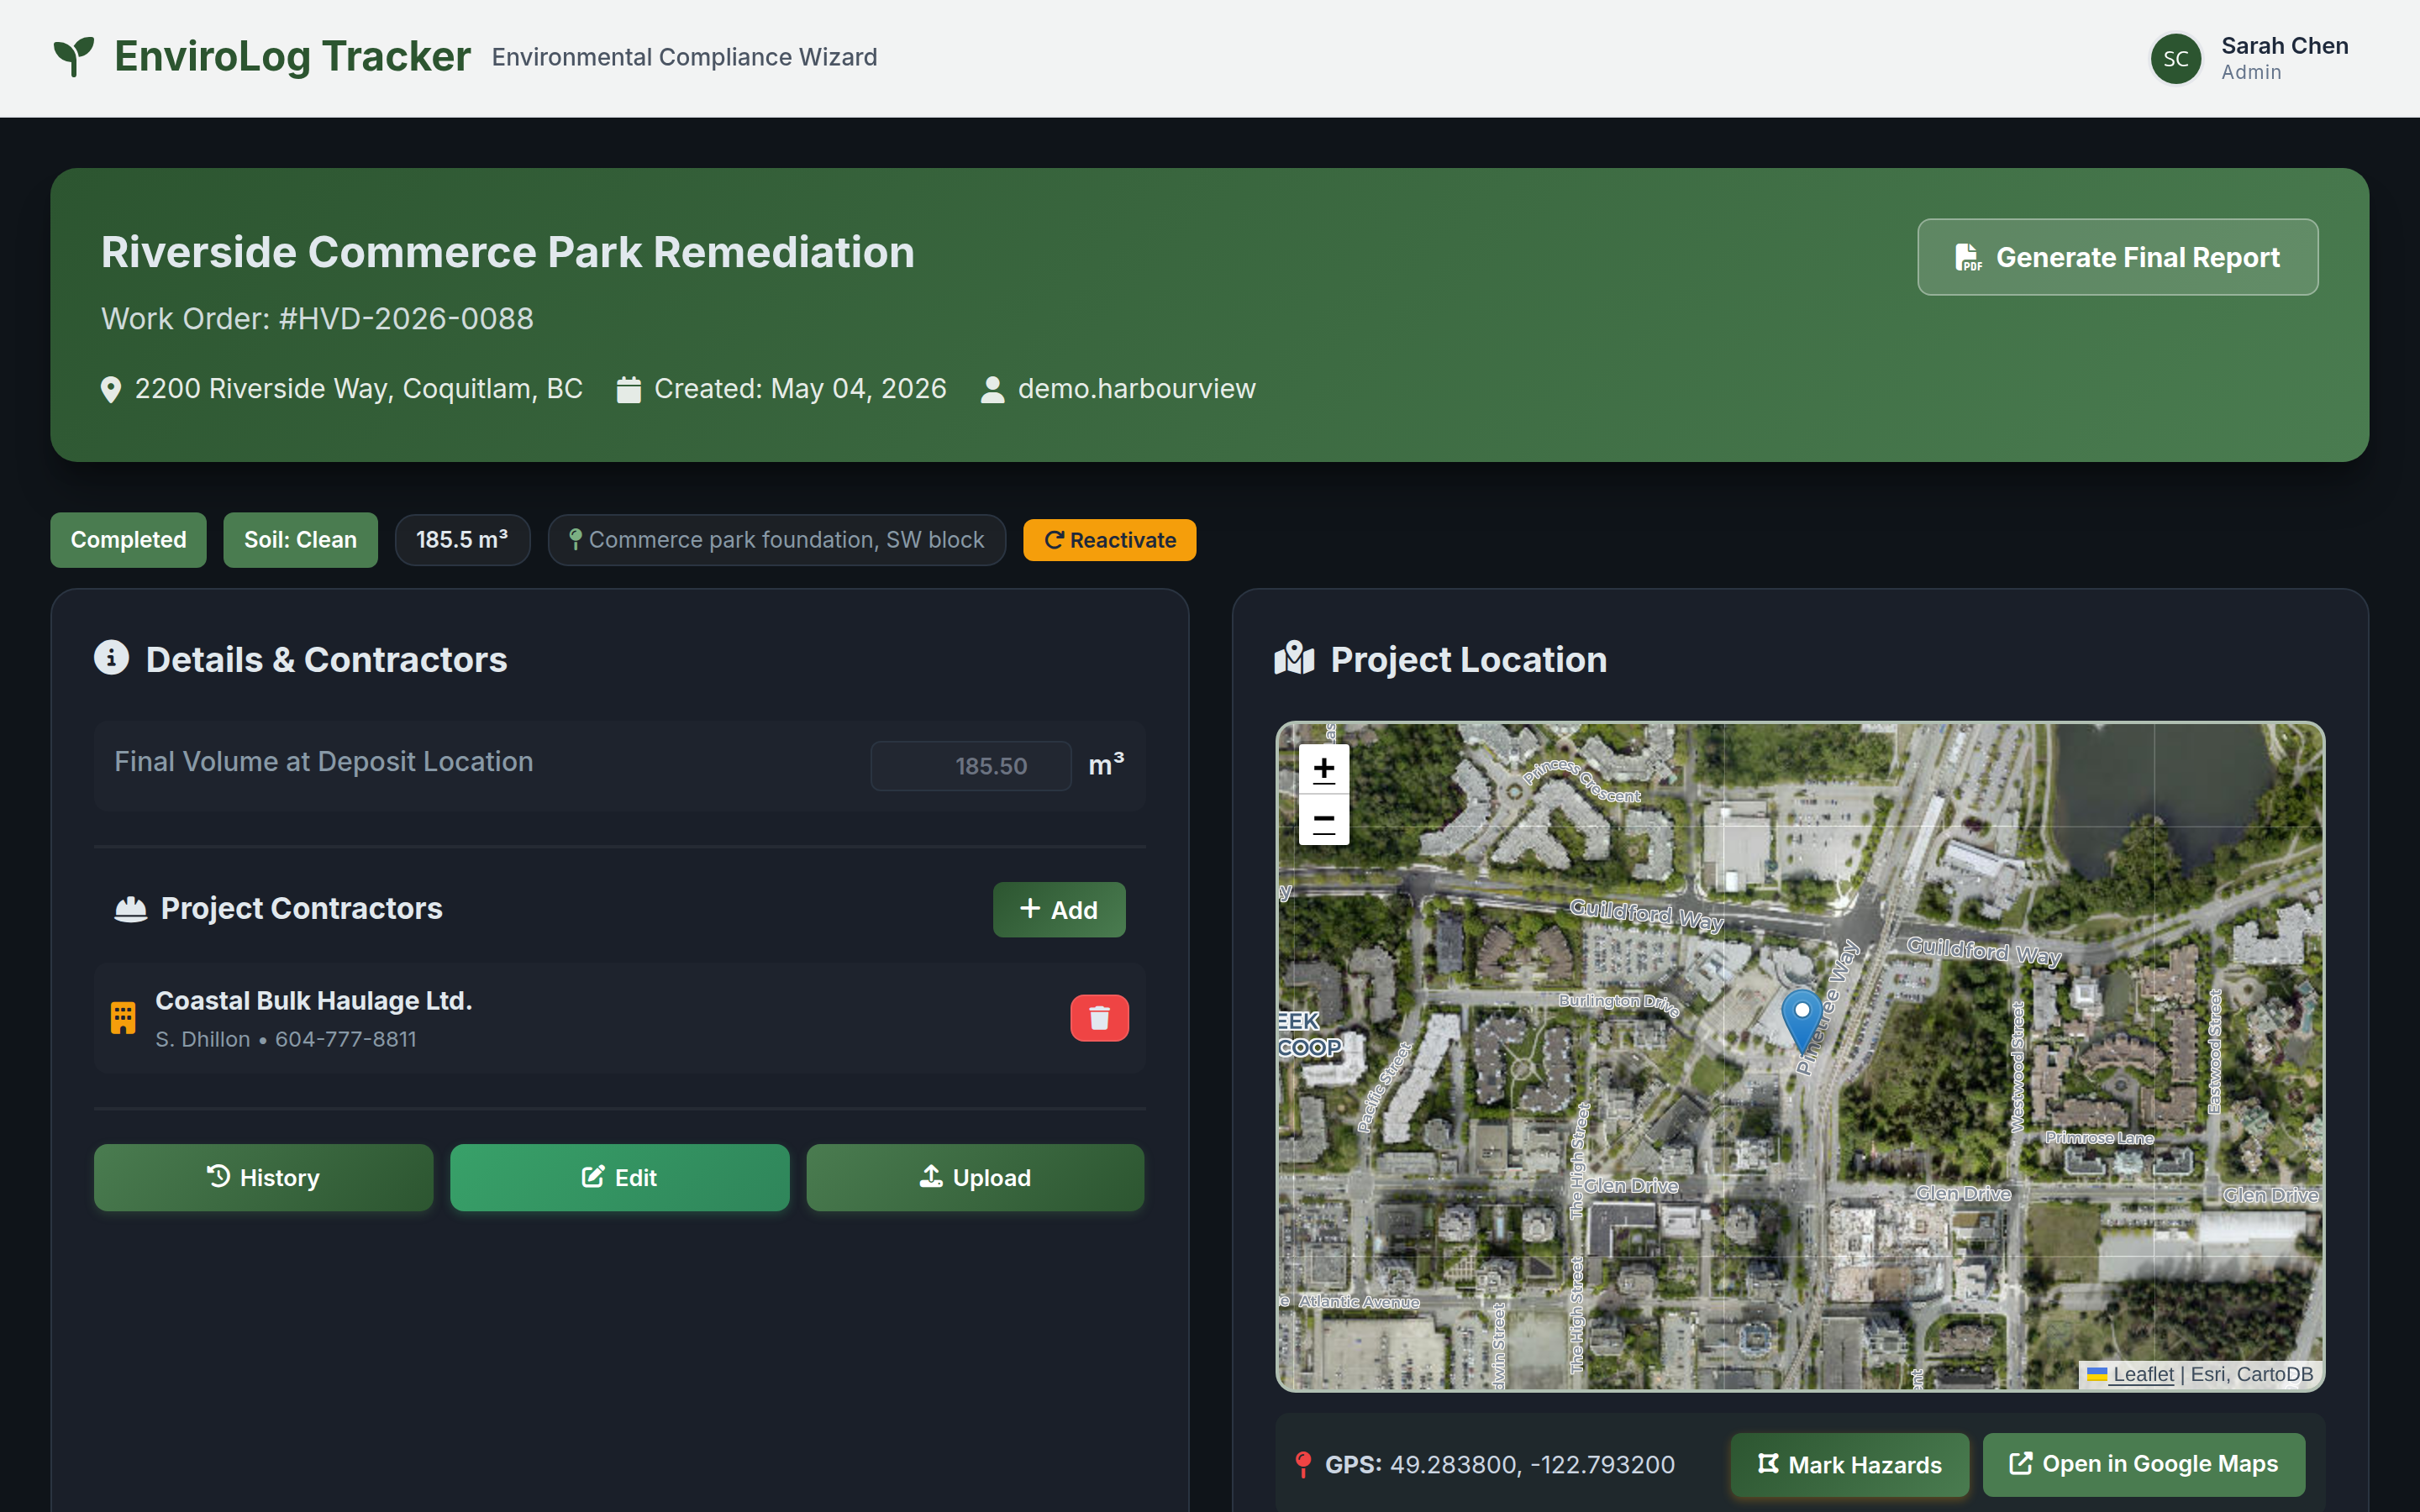2420x1512 pixels.
Task: Click the EnviroLog Tracker title text
Action: [x=292, y=57]
